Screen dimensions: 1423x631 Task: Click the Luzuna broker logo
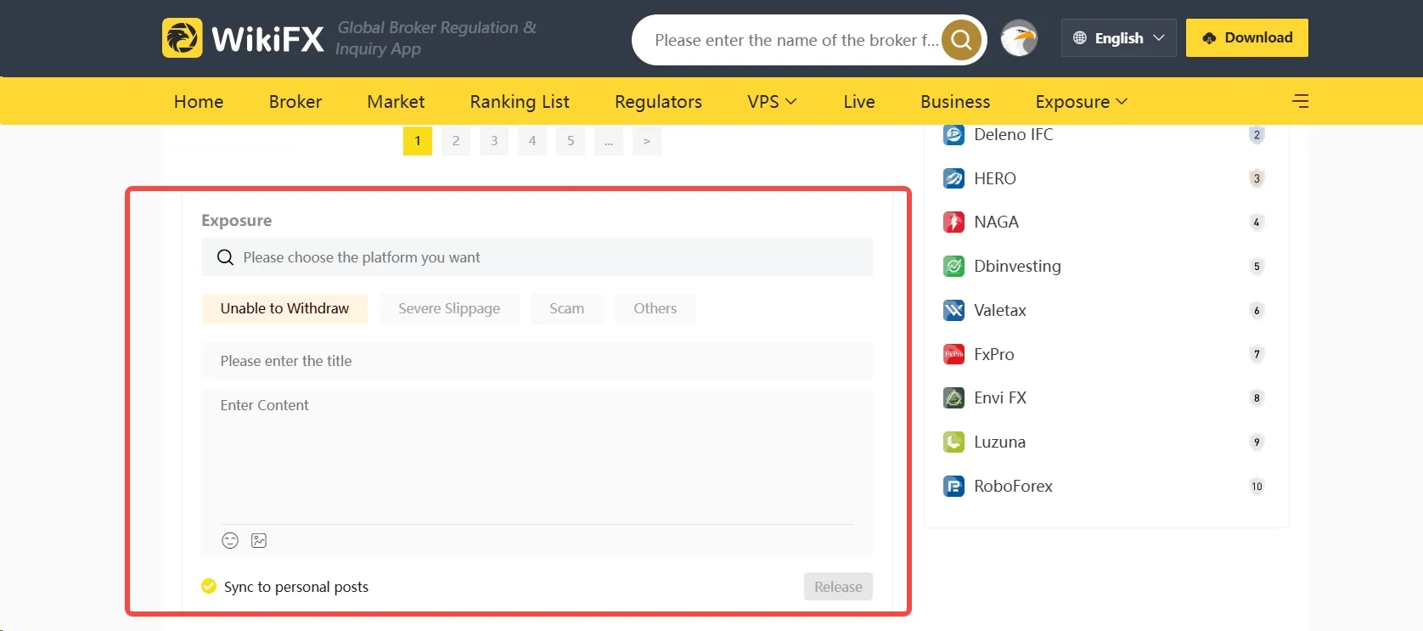pyautogui.click(x=954, y=442)
